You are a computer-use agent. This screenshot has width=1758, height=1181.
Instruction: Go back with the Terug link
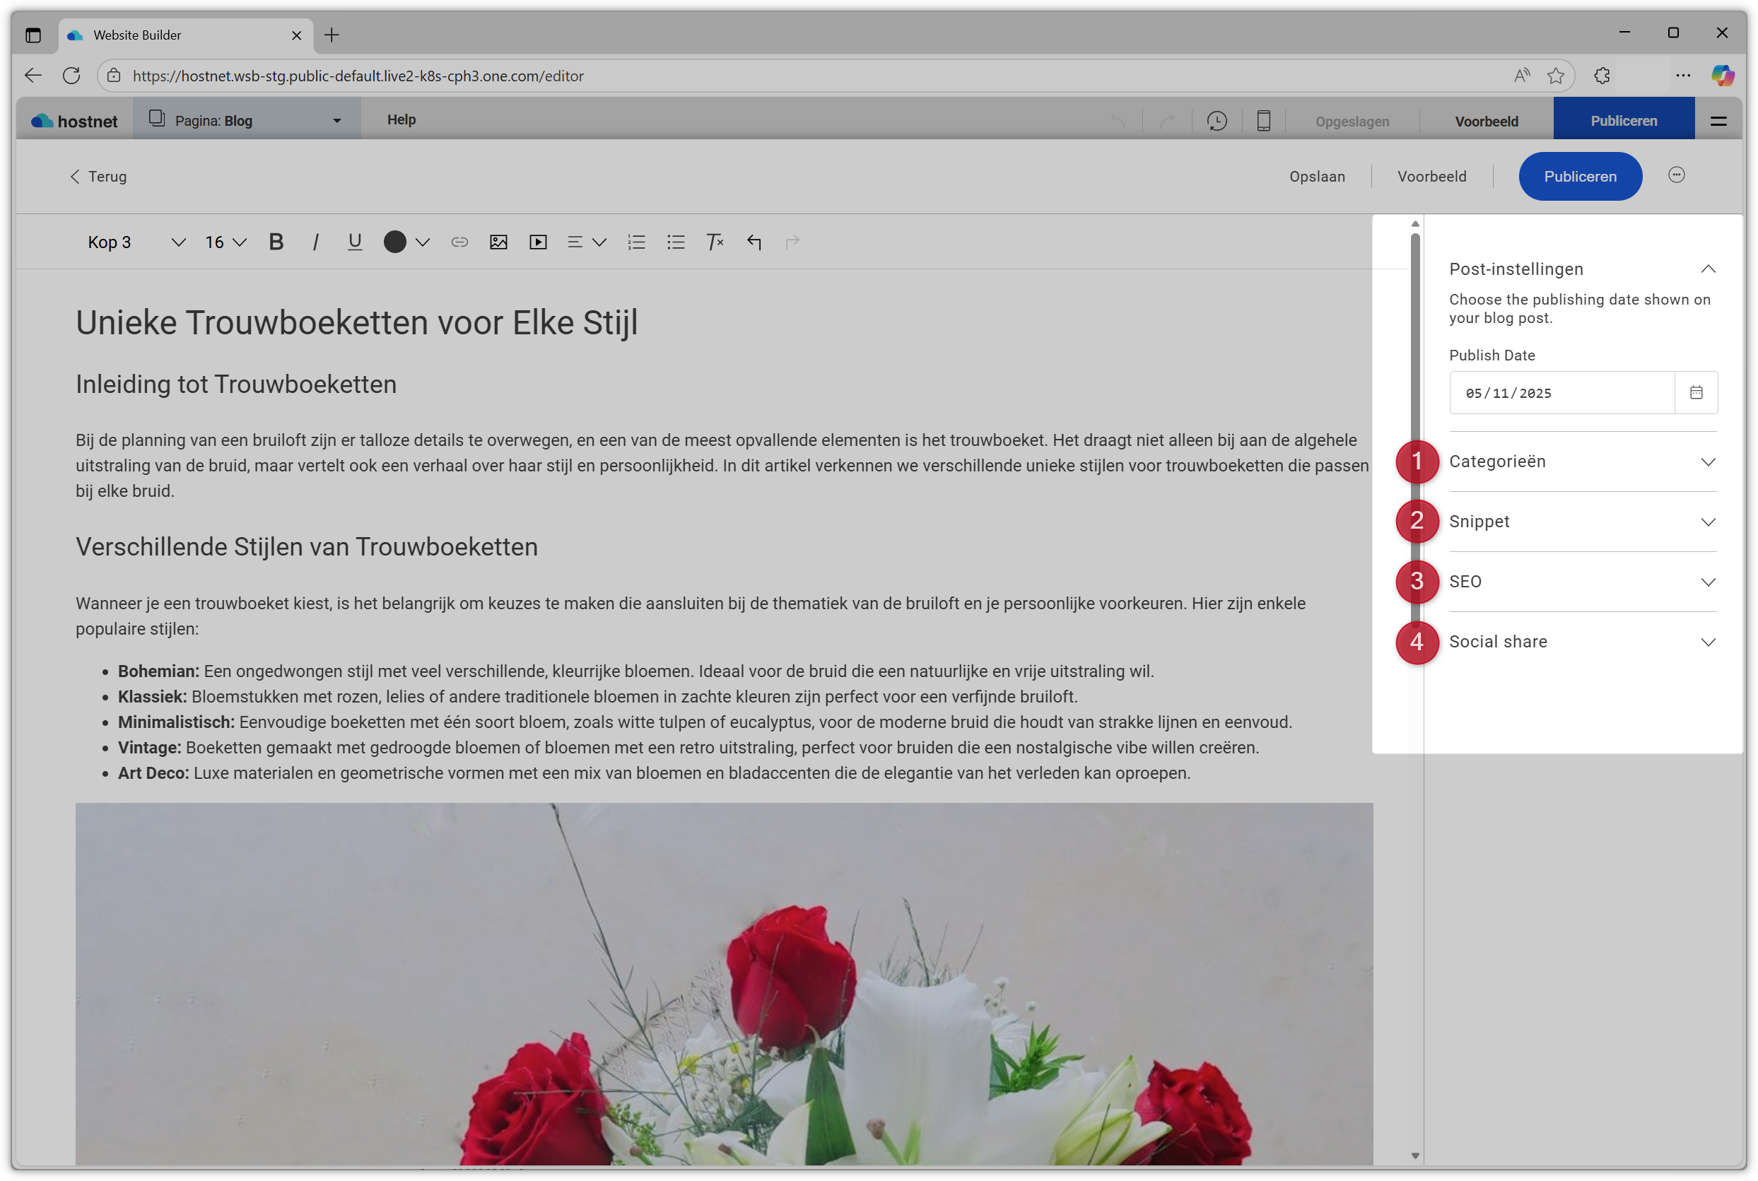coord(99,176)
